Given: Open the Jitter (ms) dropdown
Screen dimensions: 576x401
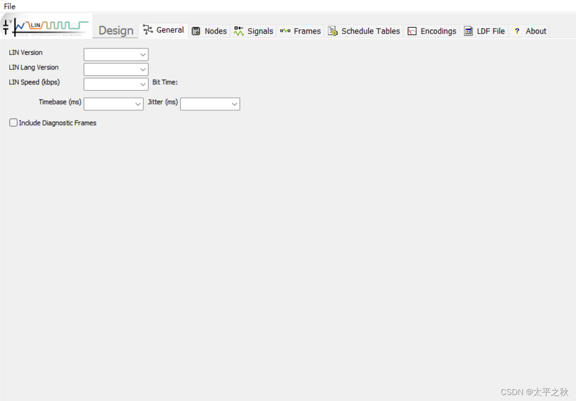Looking at the screenshot, I should tap(234, 104).
